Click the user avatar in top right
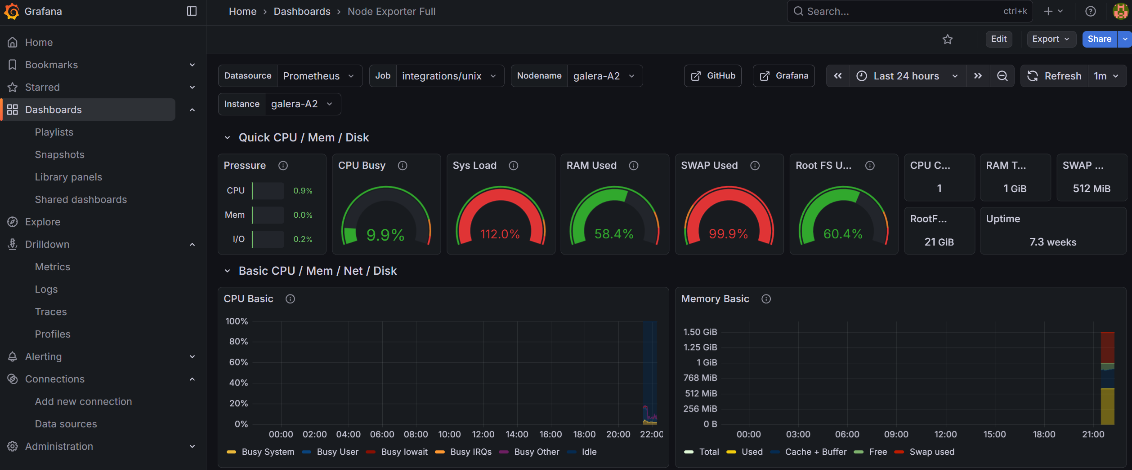Image resolution: width=1132 pixels, height=470 pixels. pyautogui.click(x=1120, y=11)
